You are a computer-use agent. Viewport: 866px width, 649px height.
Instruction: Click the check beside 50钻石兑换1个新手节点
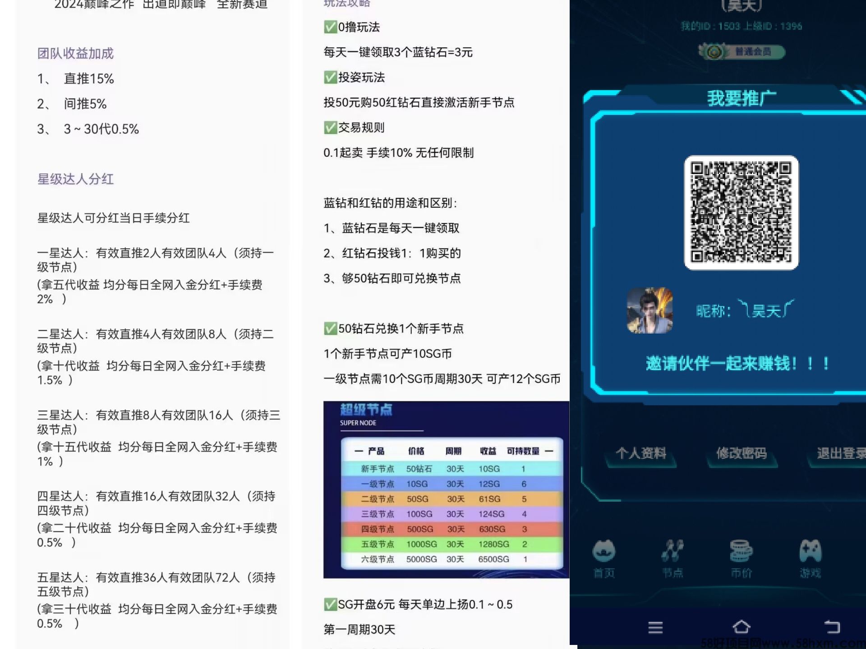[x=330, y=329]
